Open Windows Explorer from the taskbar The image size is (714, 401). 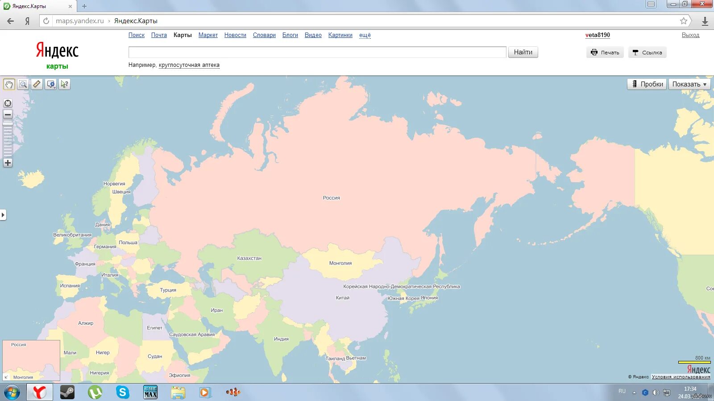(x=178, y=393)
